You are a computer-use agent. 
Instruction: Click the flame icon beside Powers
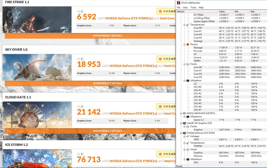click(188, 44)
